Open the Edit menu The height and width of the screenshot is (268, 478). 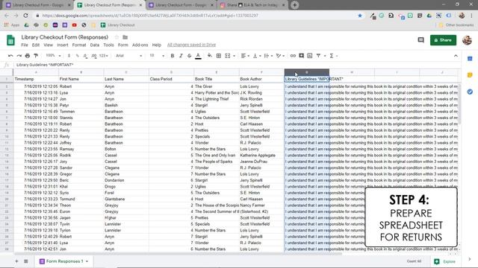click(36, 45)
